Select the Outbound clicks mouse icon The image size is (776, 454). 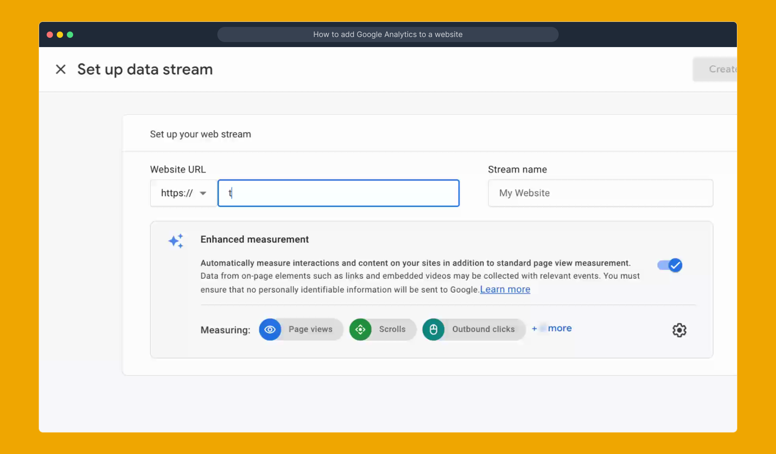(433, 330)
